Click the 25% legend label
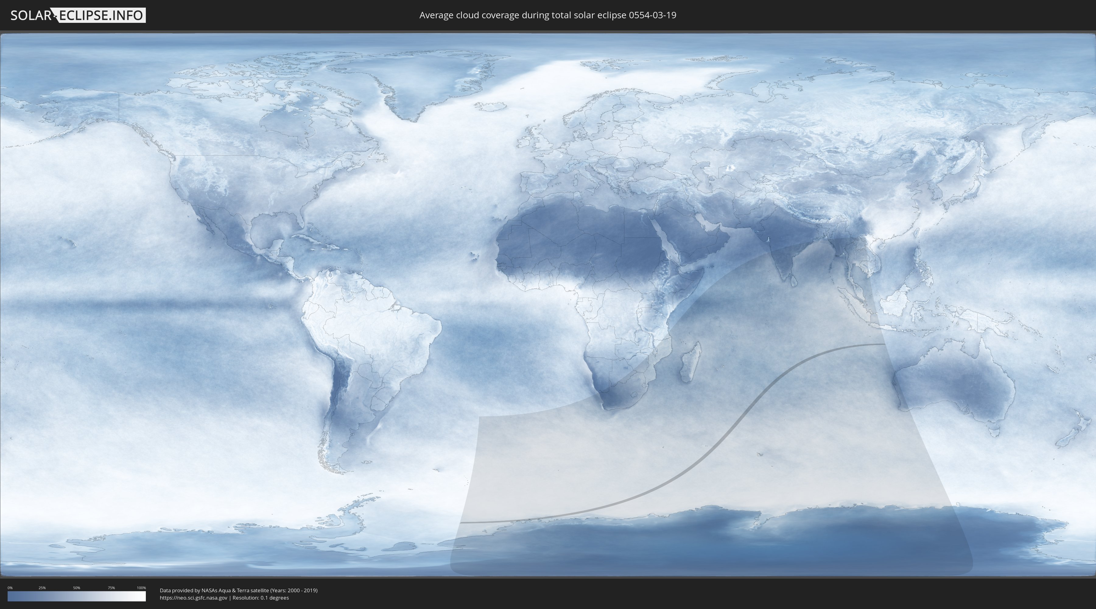 [x=42, y=588]
